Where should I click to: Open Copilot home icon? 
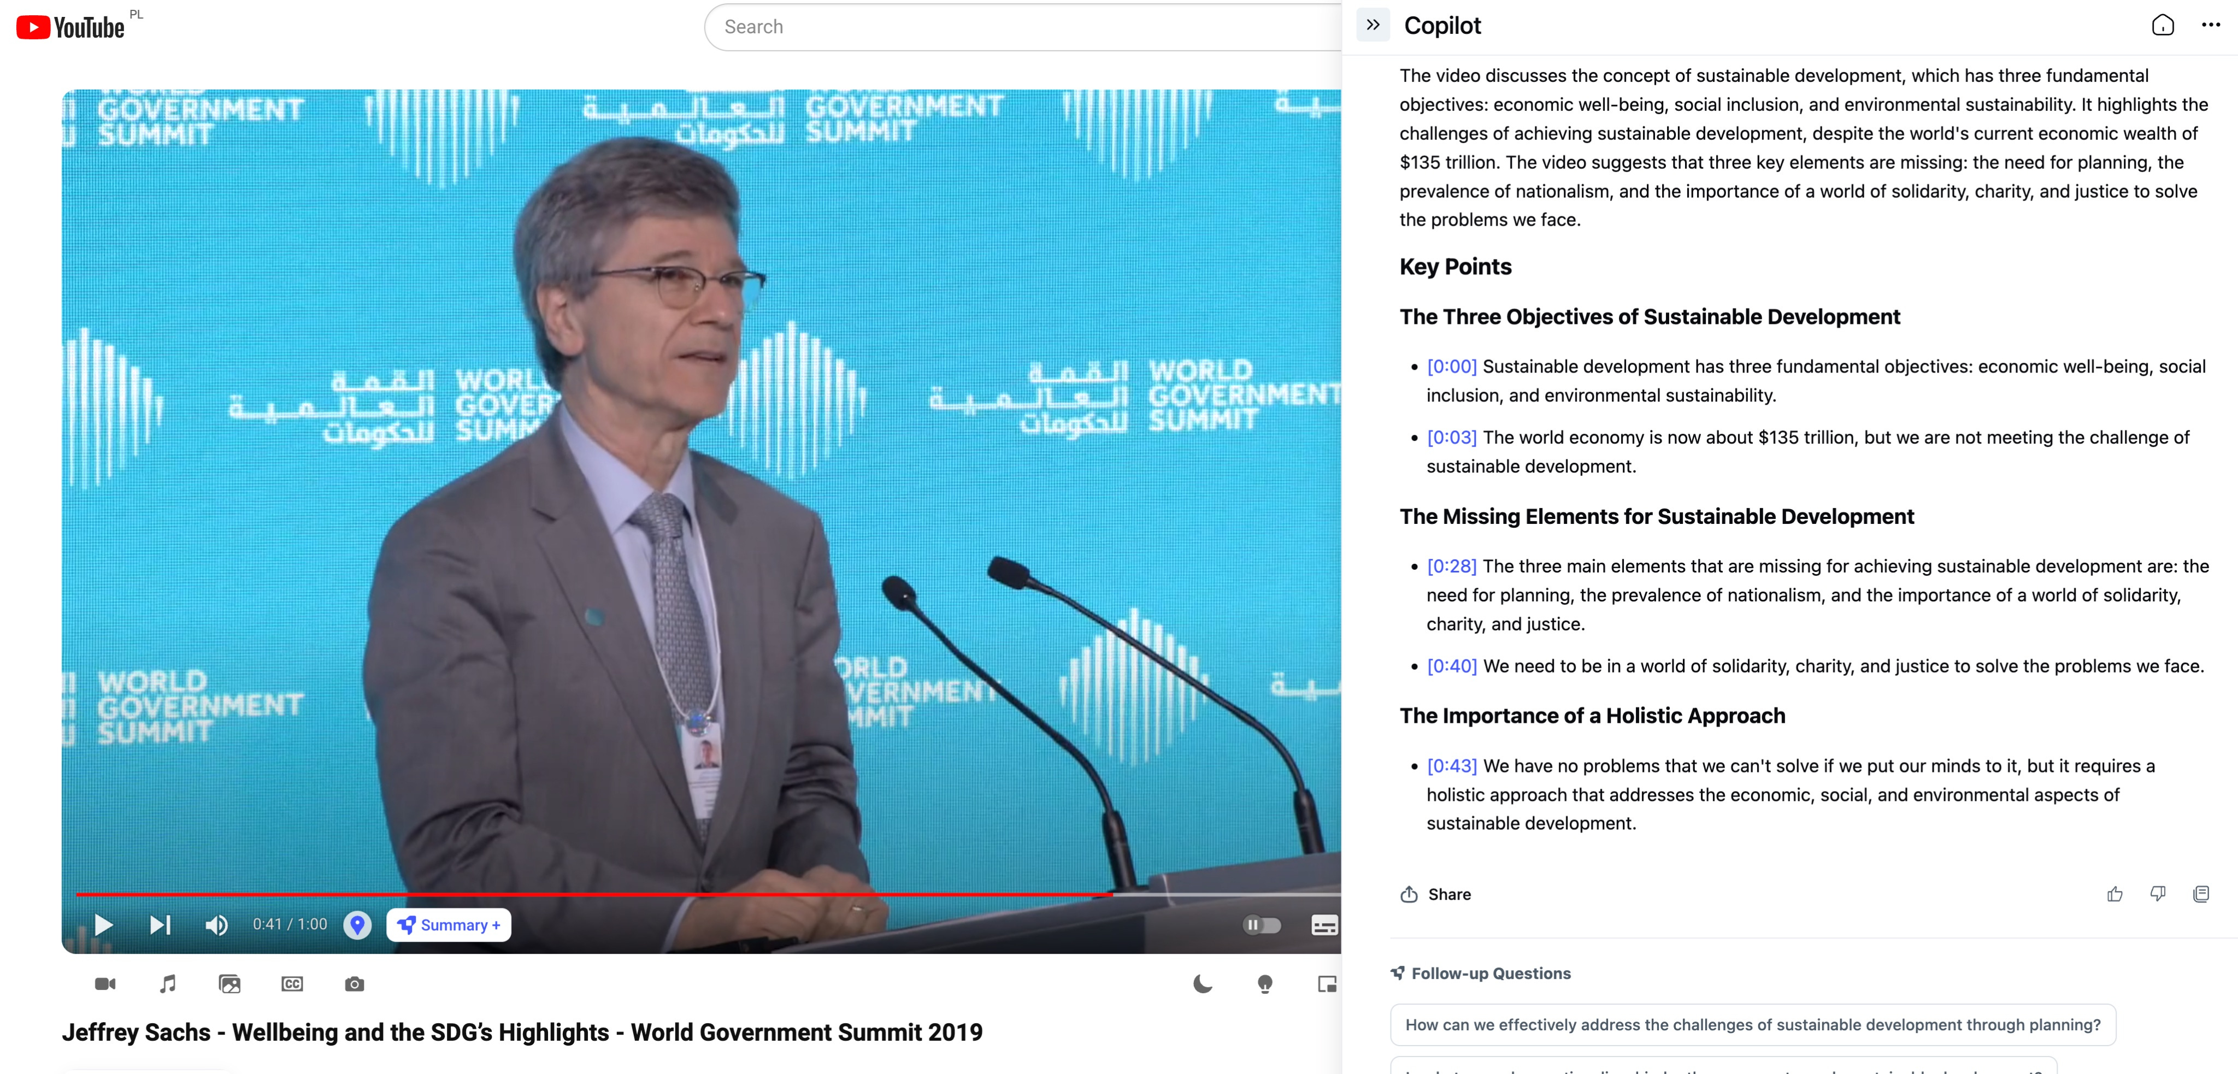(2163, 25)
